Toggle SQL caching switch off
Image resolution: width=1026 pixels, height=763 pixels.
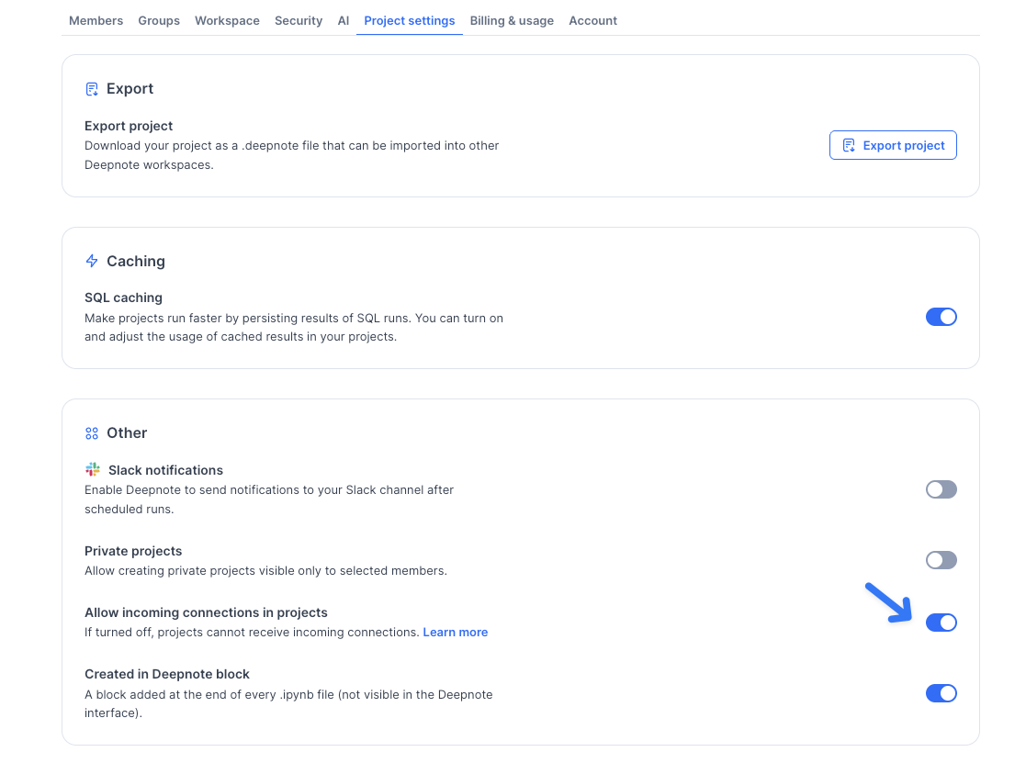(x=941, y=317)
